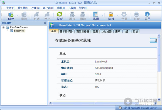Switch to the 应用 tab
This screenshot has height=110, width=162.
click(x=95, y=31)
